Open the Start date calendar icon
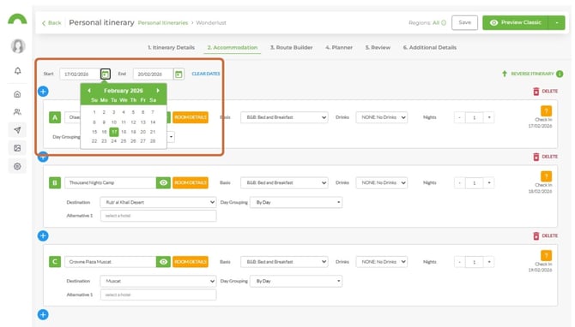The width and height of the screenshot is (575, 327). click(x=106, y=74)
